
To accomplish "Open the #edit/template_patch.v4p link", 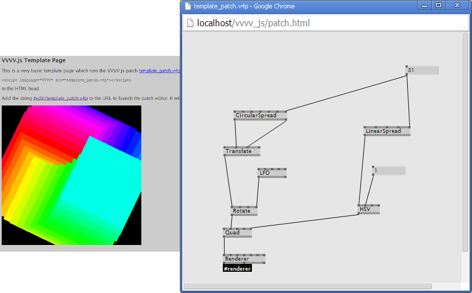I will (x=60, y=98).
